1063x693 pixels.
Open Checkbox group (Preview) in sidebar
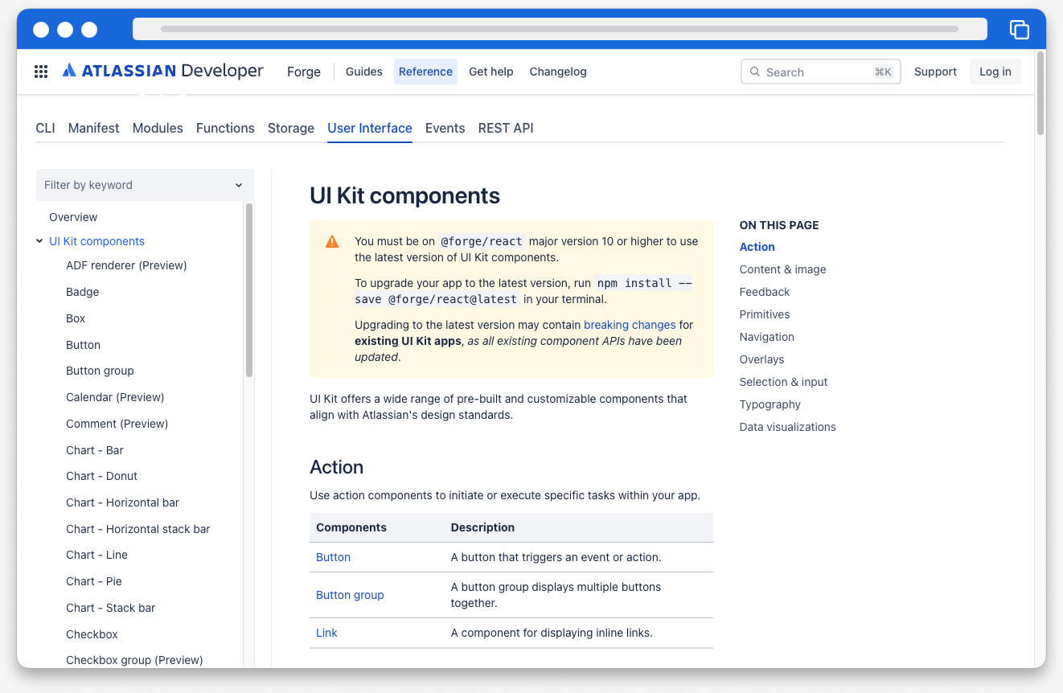click(x=134, y=660)
